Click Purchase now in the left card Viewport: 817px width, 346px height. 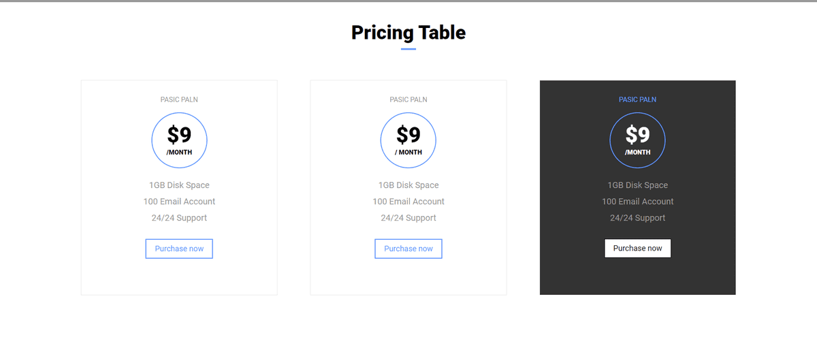pos(179,249)
